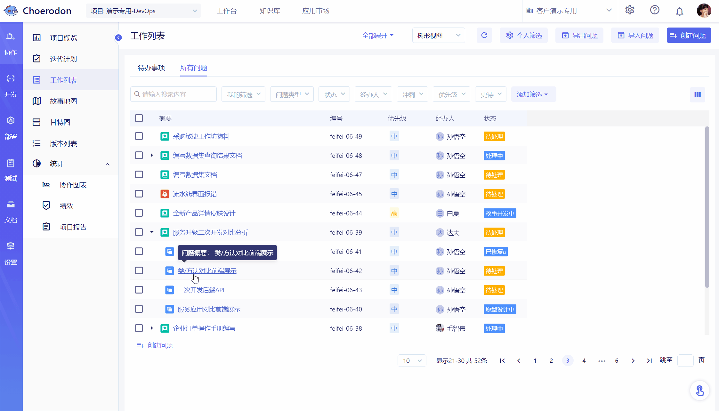The image size is (719, 411).
Task: Open 测试 section in left rail
Action: pos(11,170)
